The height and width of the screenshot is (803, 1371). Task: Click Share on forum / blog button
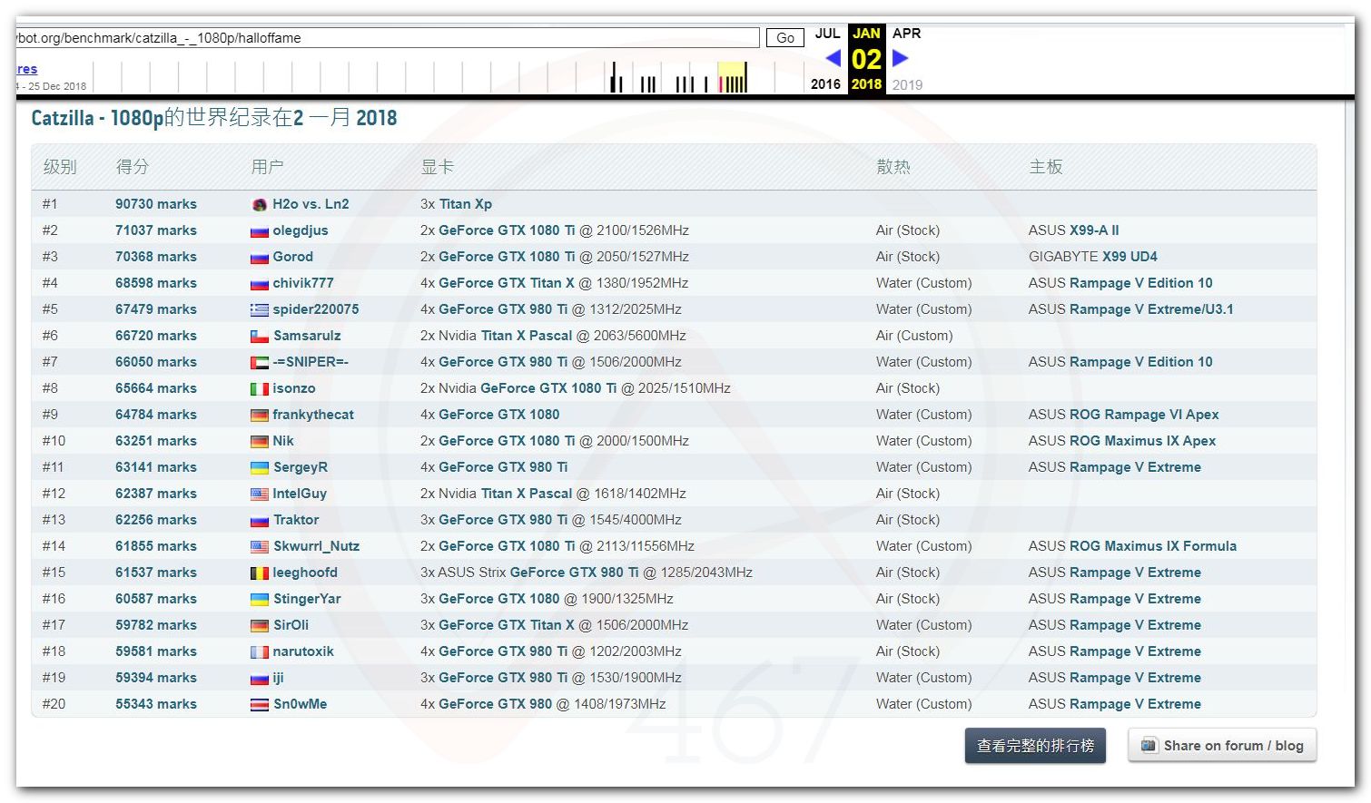(x=1222, y=746)
